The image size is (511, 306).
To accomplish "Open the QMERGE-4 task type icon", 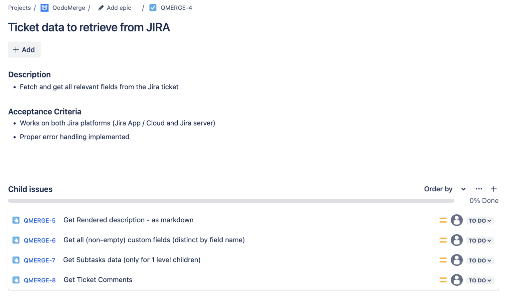I will 153,8.
